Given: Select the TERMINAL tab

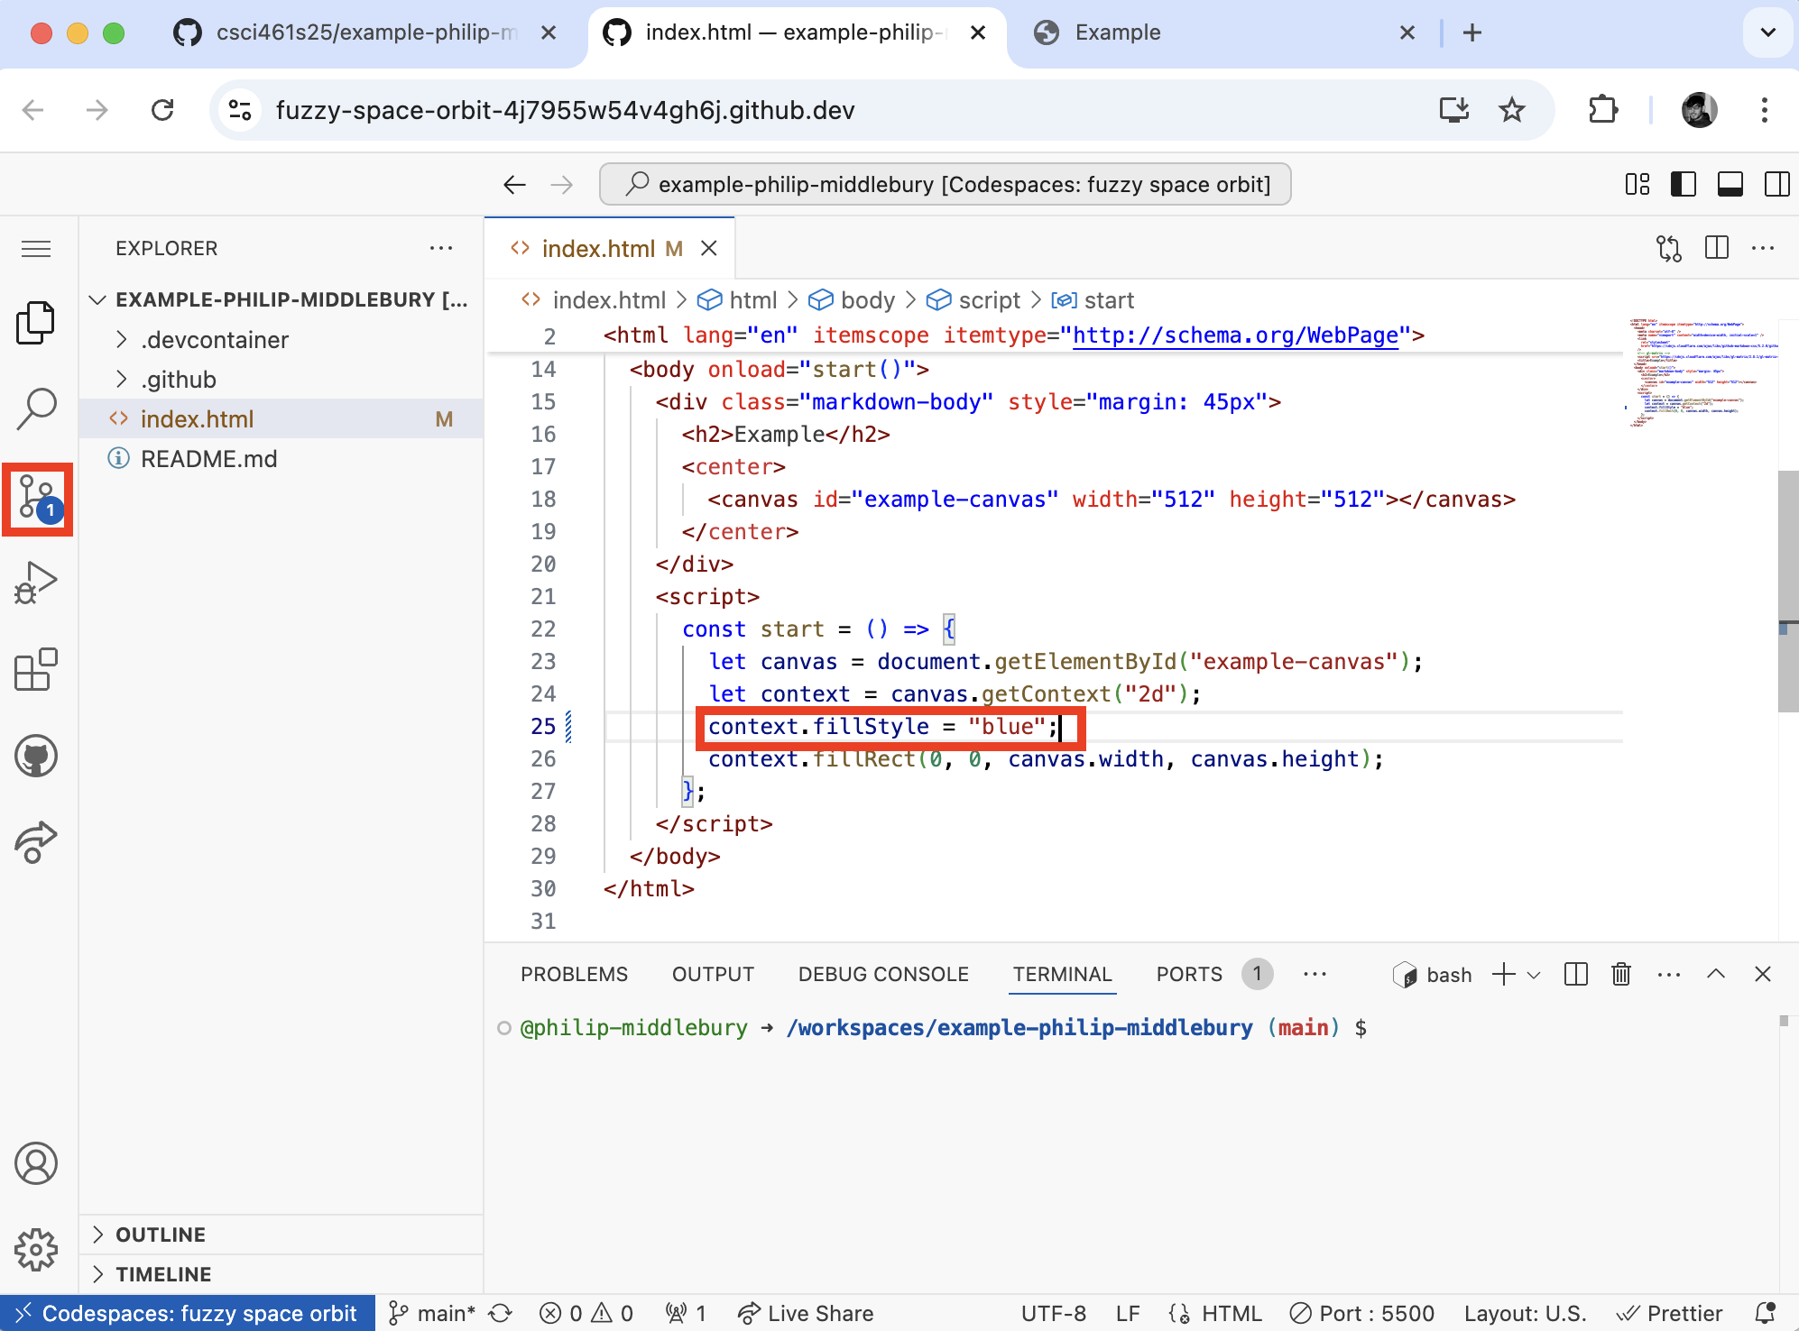Looking at the screenshot, I should click(x=1062, y=975).
